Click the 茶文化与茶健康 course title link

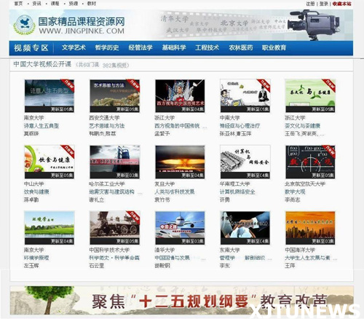coord(302,126)
